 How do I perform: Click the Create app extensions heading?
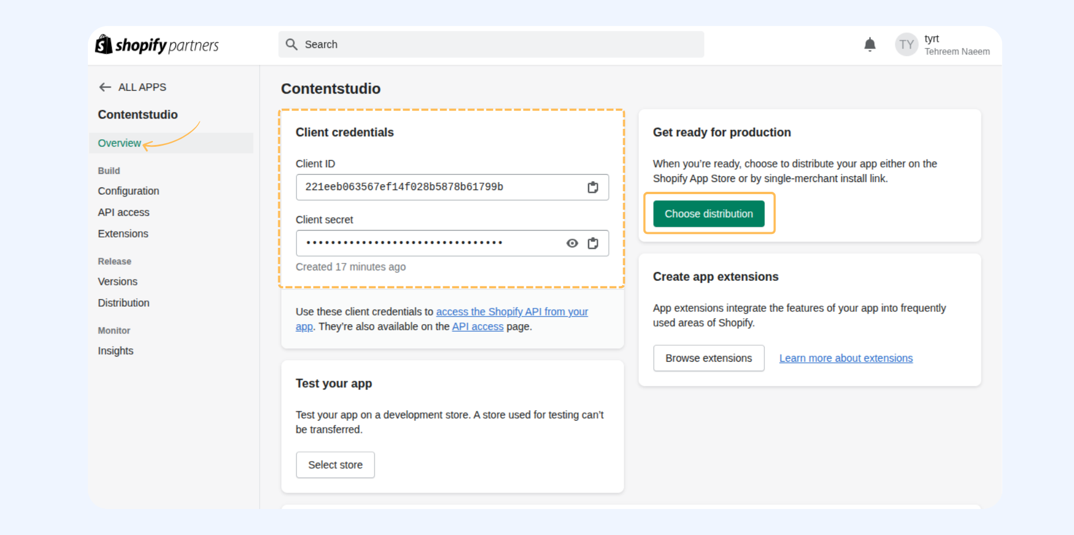pos(716,277)
